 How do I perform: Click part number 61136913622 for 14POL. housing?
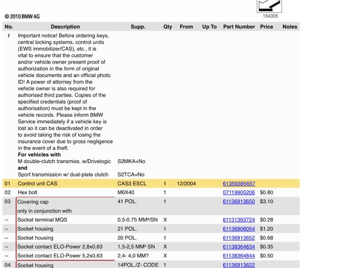[x=239, y=265]
